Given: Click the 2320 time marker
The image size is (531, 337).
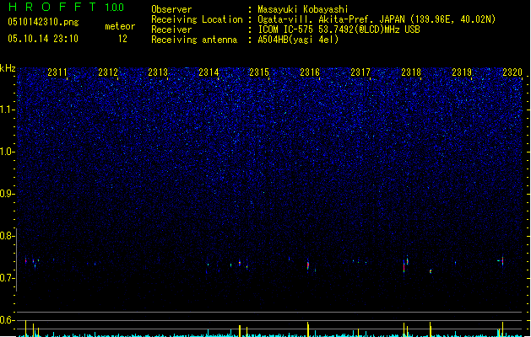Looking at the screenshot, I should 512,72.
